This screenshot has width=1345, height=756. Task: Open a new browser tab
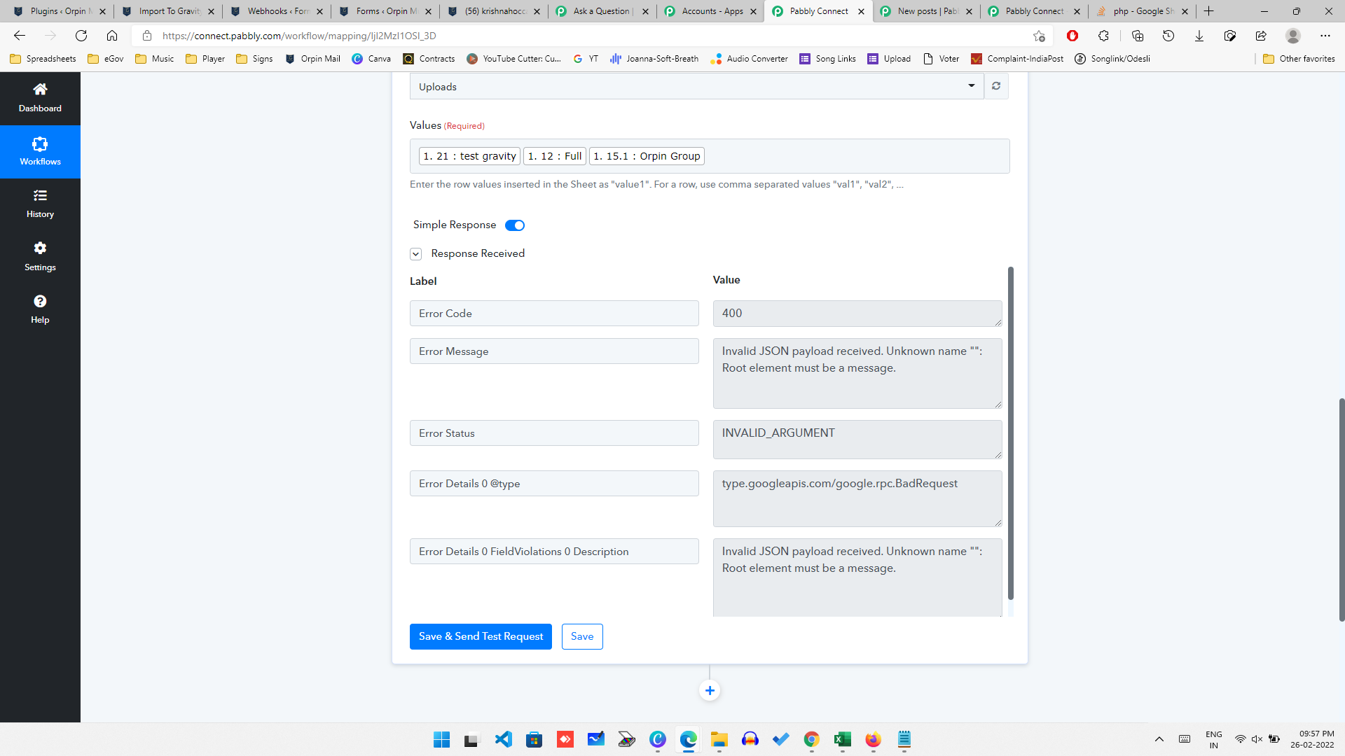1209,11
